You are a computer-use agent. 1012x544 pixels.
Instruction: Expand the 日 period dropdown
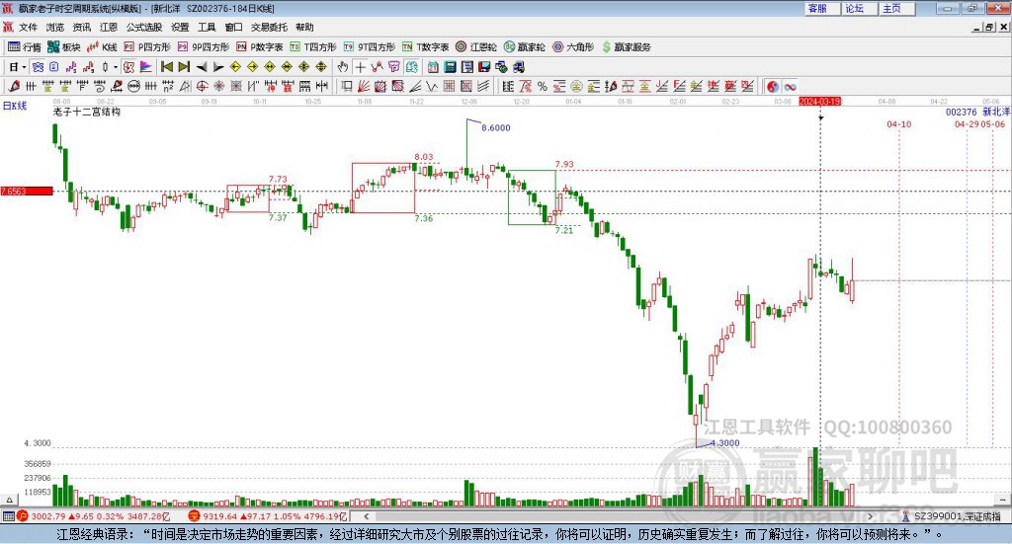(24, 67)
